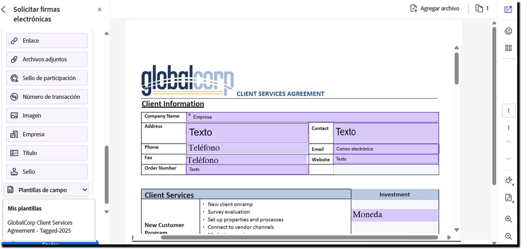Insert a Número de transacción field
This screenshot has width=527, height=249.
(47, 97)
